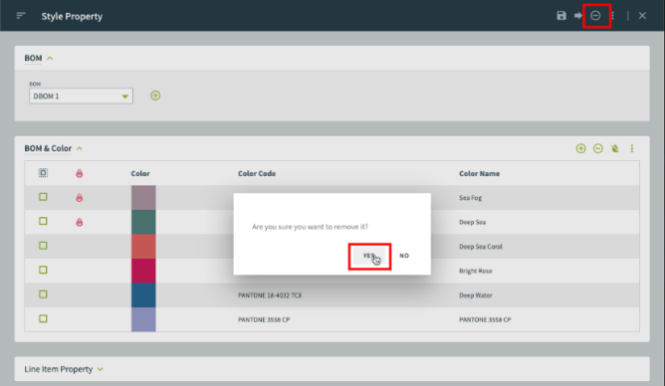Cancel removal with NO button

pyautogui.click(x=404, y=256)
